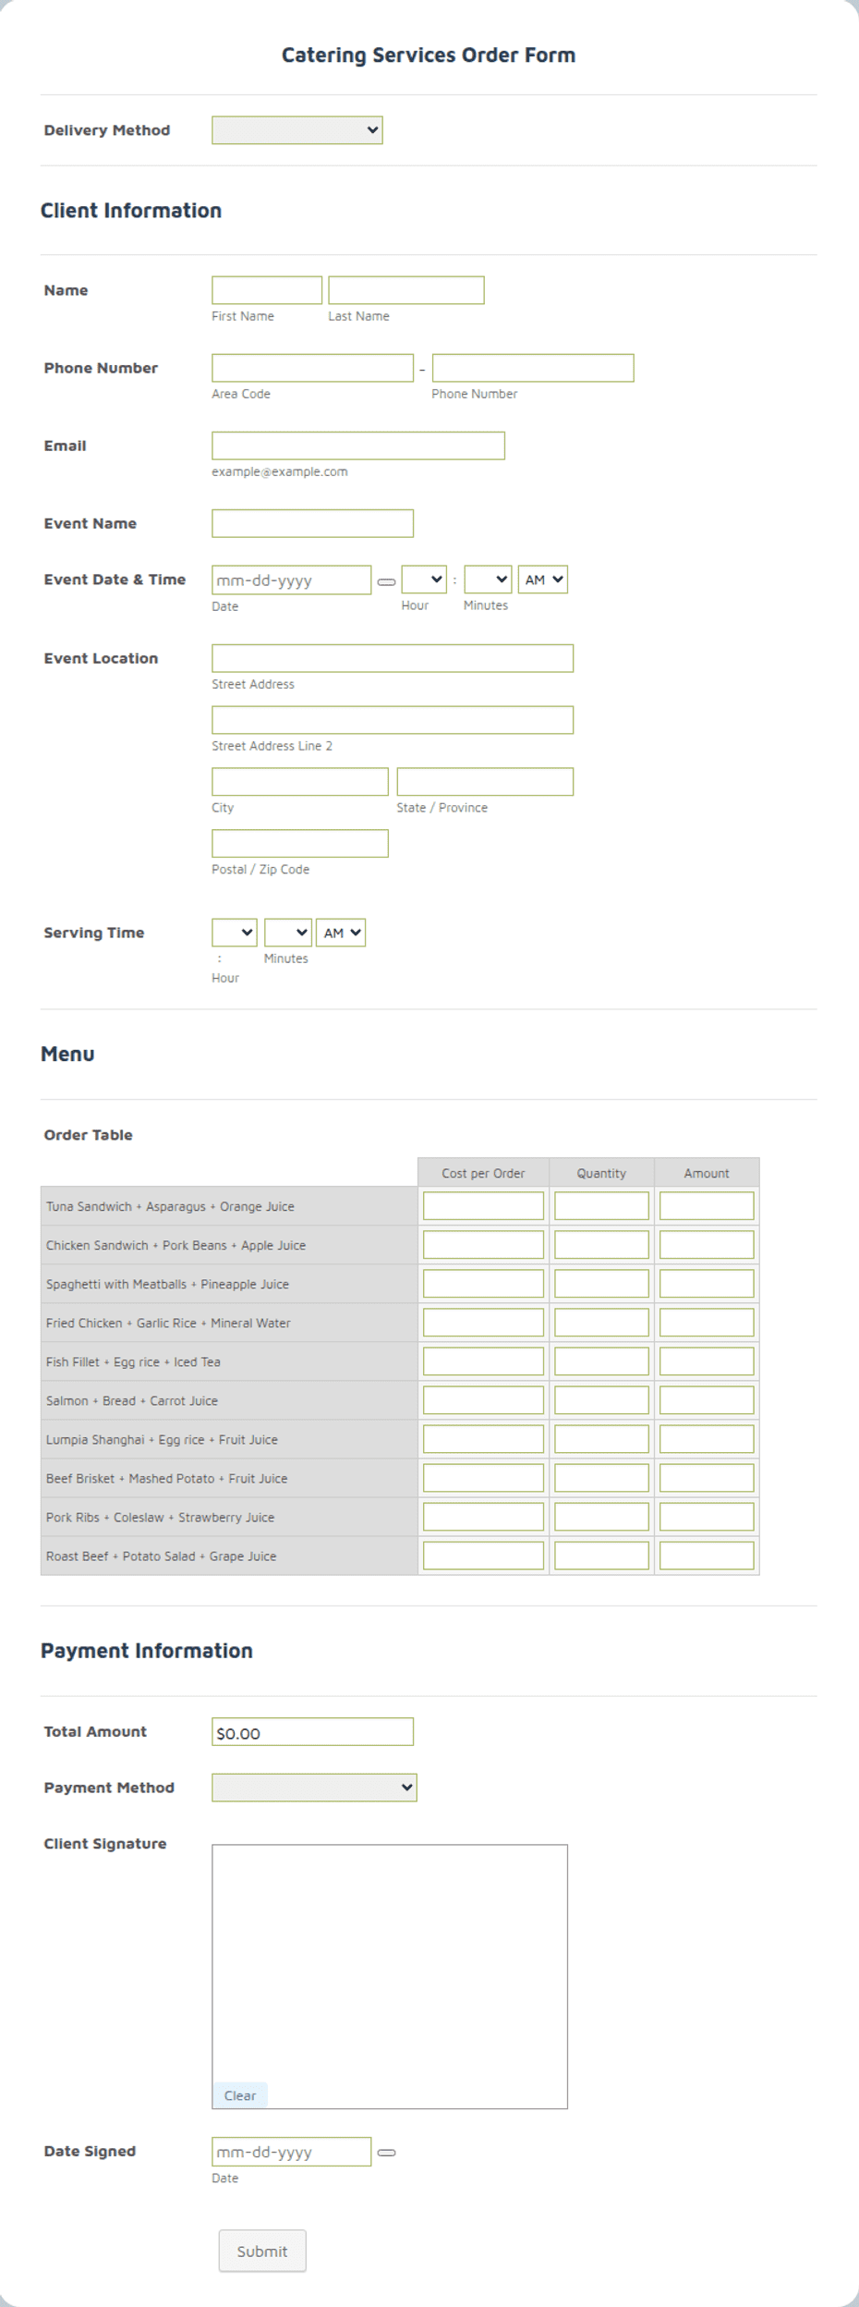Click Amount cell for Lumpia Shanghai row

point(707,1439)
